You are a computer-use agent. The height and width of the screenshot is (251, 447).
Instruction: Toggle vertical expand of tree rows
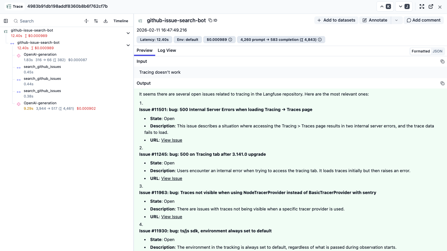[x=86, y=21]
